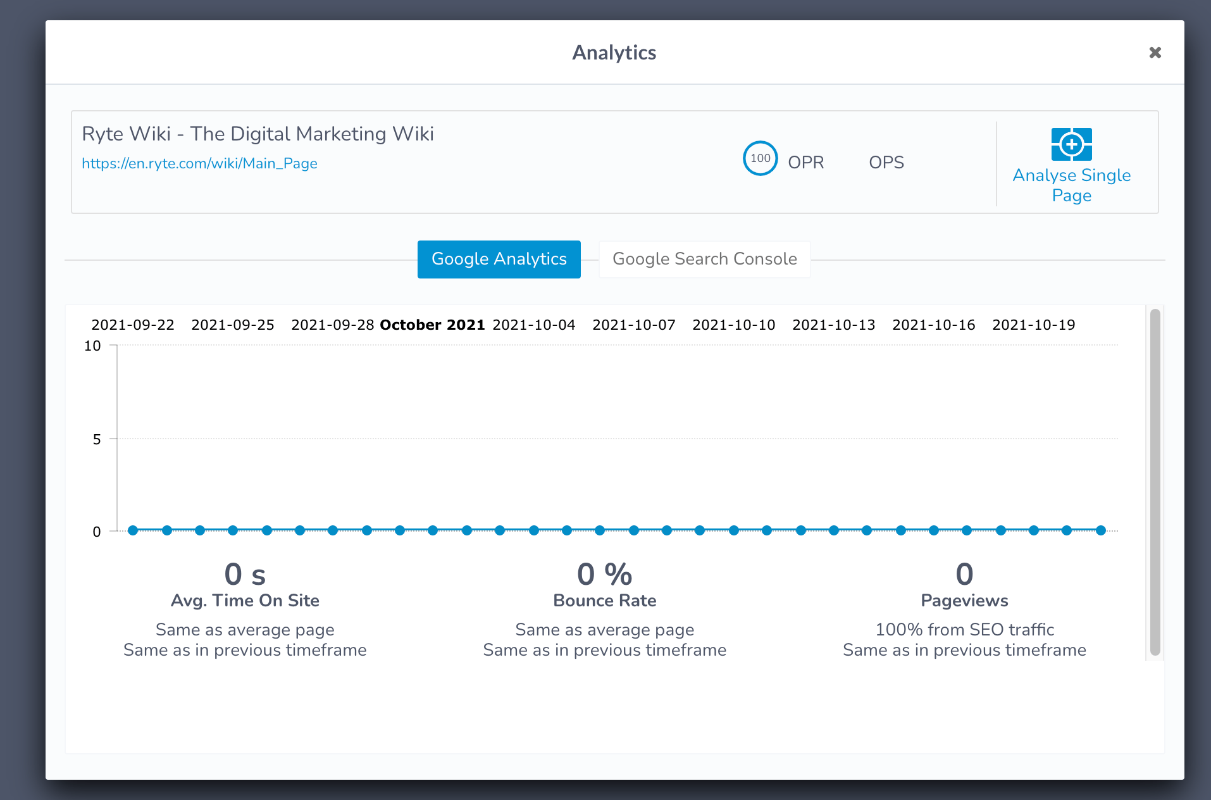Click the 100 OPR score circle
1211x800 pixels.
(x=760, y=158)
